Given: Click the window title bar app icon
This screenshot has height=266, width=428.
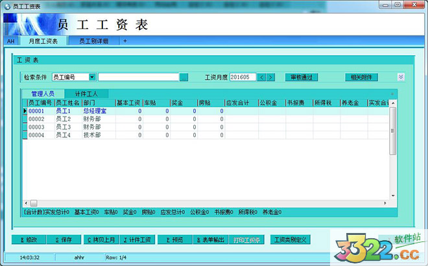Looking at the screenshot, I should [7, 6].
